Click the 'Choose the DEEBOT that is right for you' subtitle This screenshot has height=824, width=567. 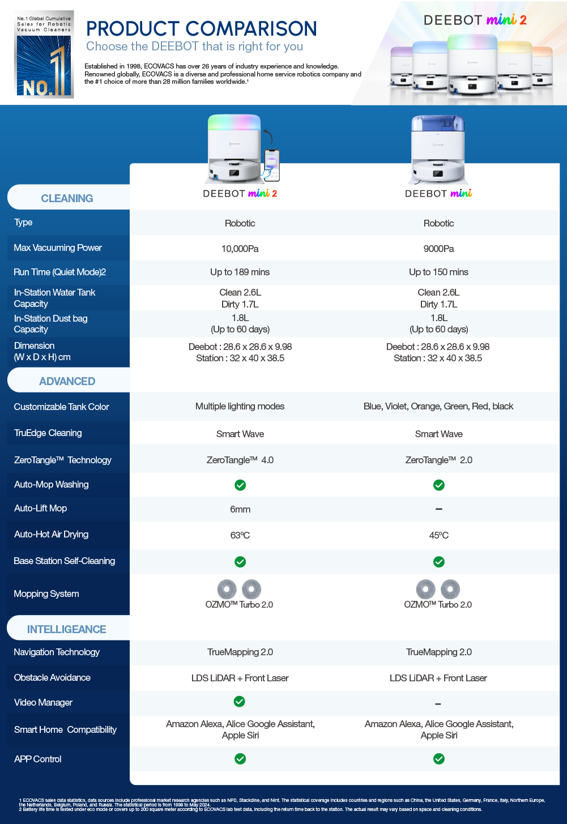pos(194,46)
